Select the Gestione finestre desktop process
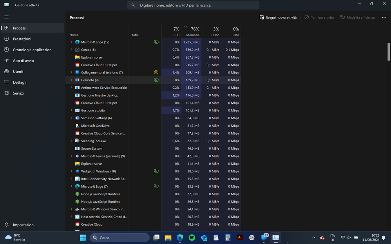The width and height of the screenshot is (391, 244). pos(154,95)
